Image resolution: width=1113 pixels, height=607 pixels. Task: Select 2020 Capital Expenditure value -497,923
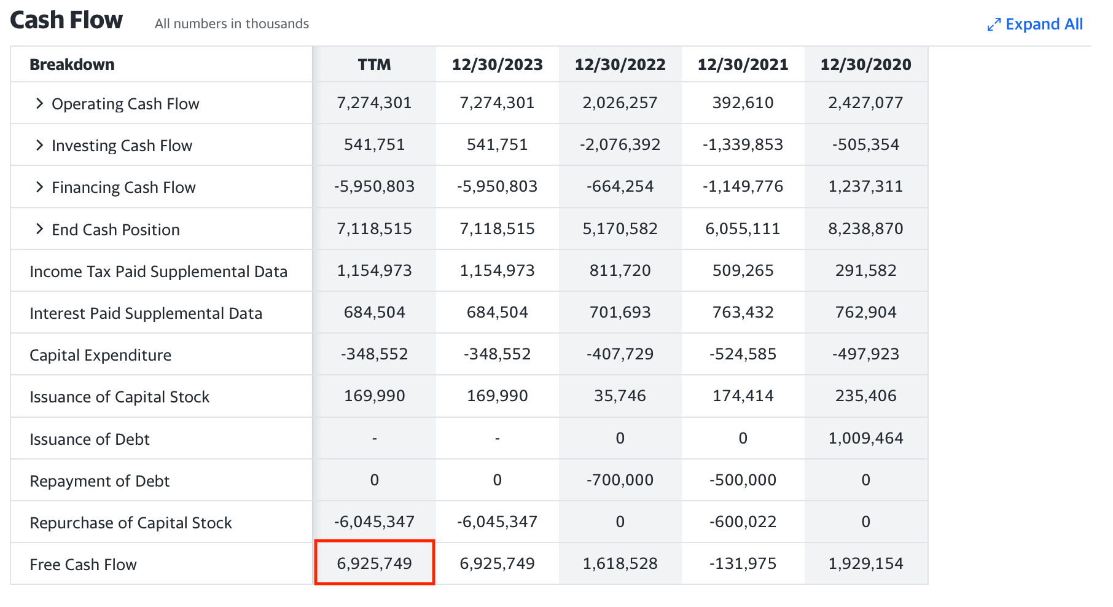pyautogui.click(x=865, y=354)
